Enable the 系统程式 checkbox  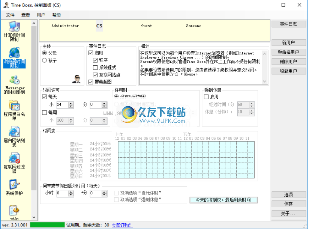pyautogui.click(x=95, y=68)
